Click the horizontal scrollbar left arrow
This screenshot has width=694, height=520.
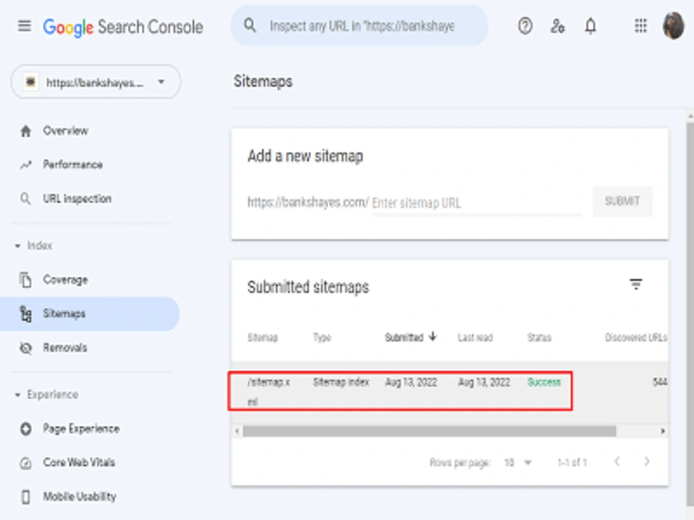pos(237,431)
